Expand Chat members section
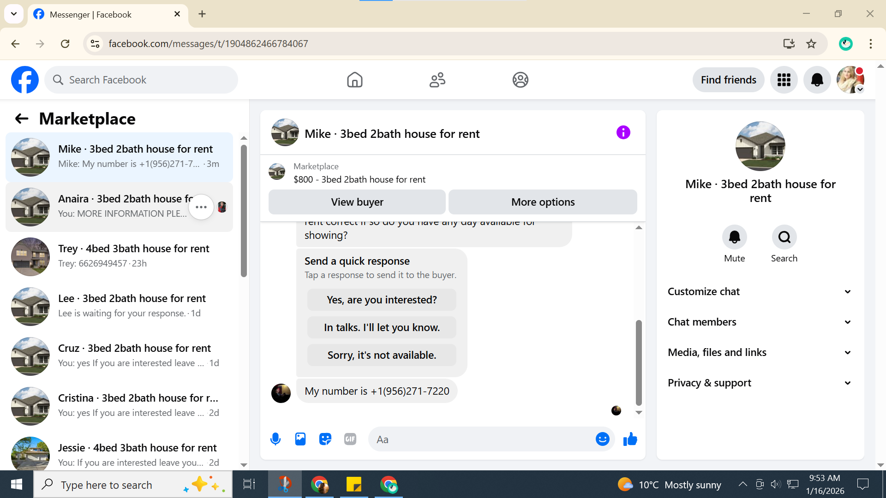This screenshot has width=886, height=498. point(760,322)
